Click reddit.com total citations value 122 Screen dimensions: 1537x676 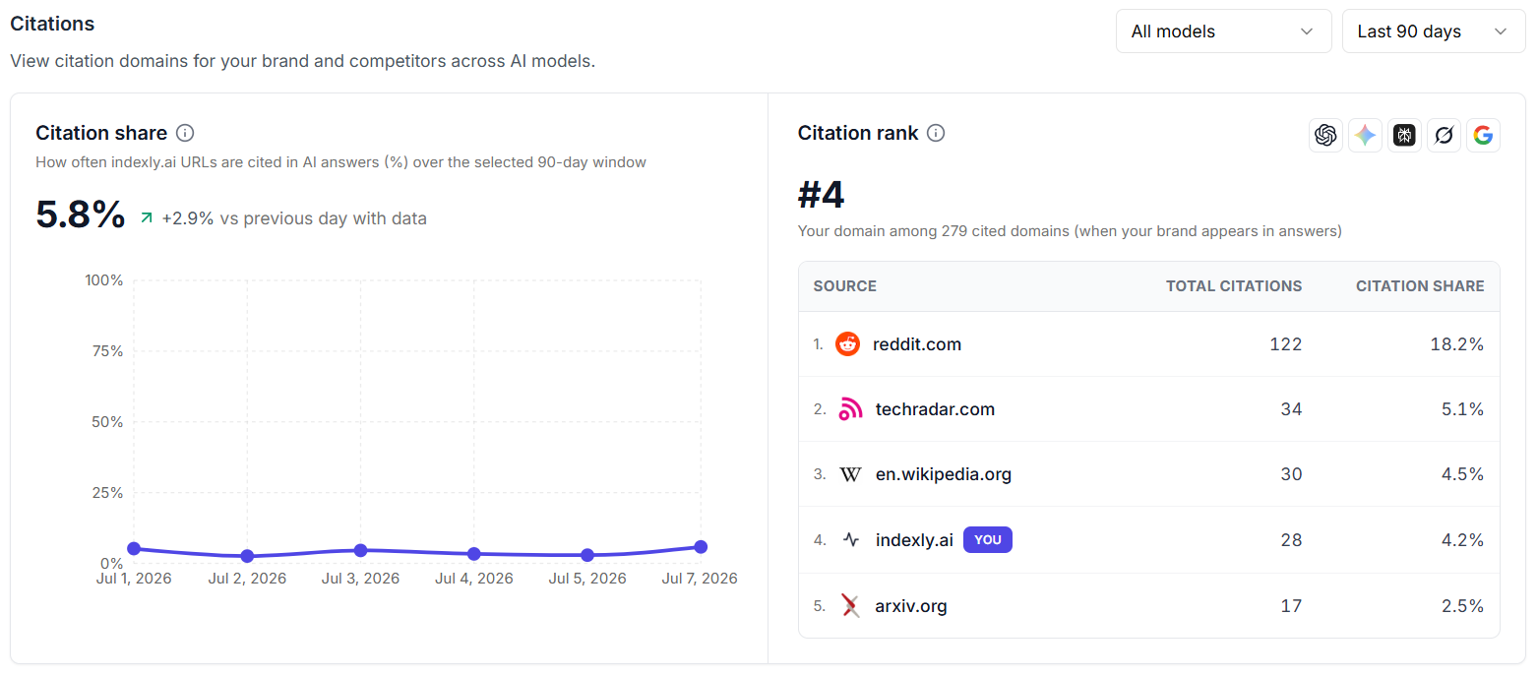[1285, 344]
